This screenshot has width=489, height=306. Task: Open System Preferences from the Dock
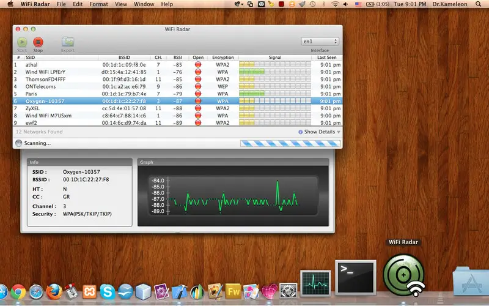coord(288,292)
